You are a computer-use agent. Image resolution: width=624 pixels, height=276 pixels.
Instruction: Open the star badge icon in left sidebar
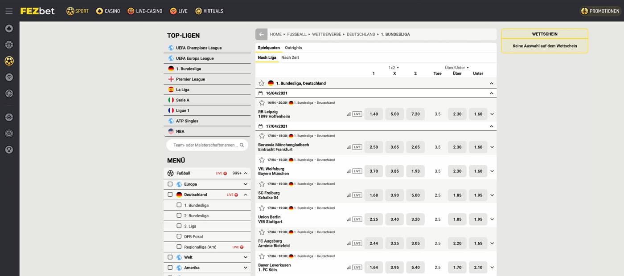click(x=9, y=133)
